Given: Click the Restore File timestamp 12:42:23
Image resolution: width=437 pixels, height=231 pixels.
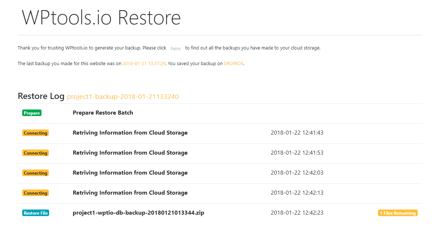Looking at the screenshot, I should click(297, 213).
